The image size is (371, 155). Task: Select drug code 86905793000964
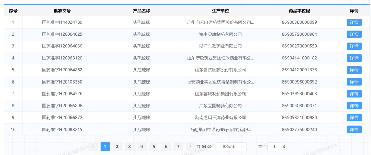[299, 34]
